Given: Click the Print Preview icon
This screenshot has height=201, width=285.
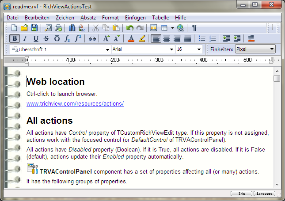Looking at the screenshot, I should (x=48, y=28).
